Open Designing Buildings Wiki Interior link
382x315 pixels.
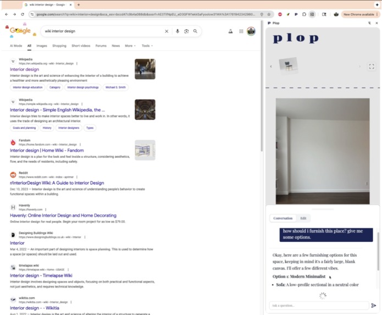(x=17, y=243)
